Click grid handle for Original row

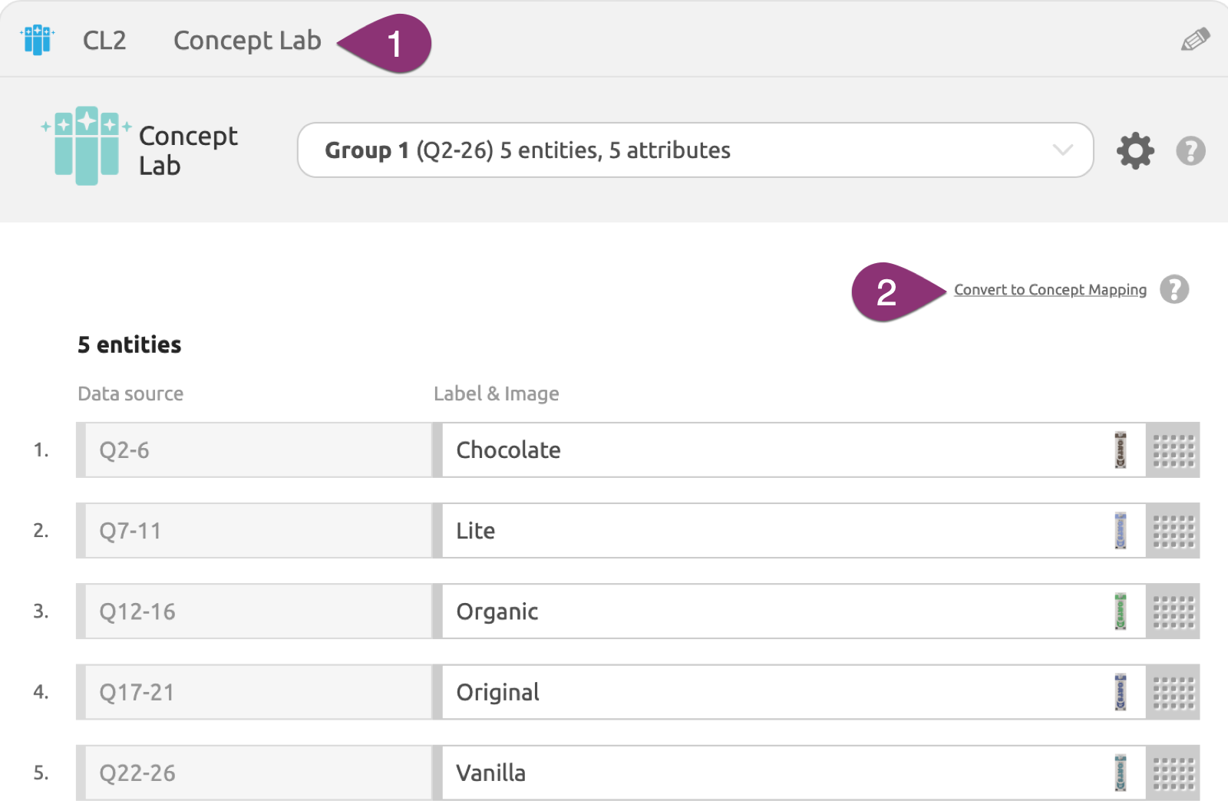click(x=1173, y=692)
